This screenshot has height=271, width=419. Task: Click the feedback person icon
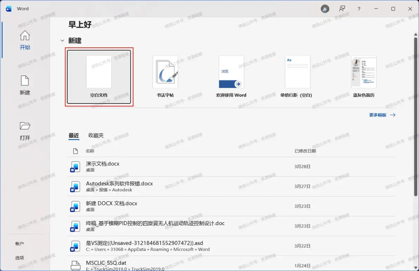click(342, 9)
